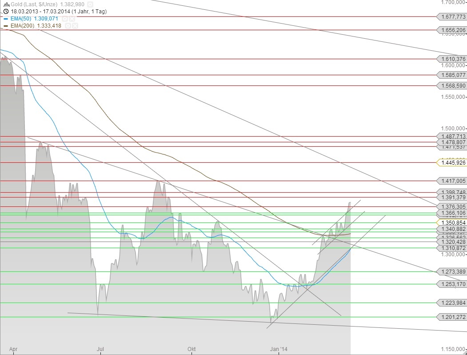Select the brown EMA(200) color swatch

click(5, 26)
